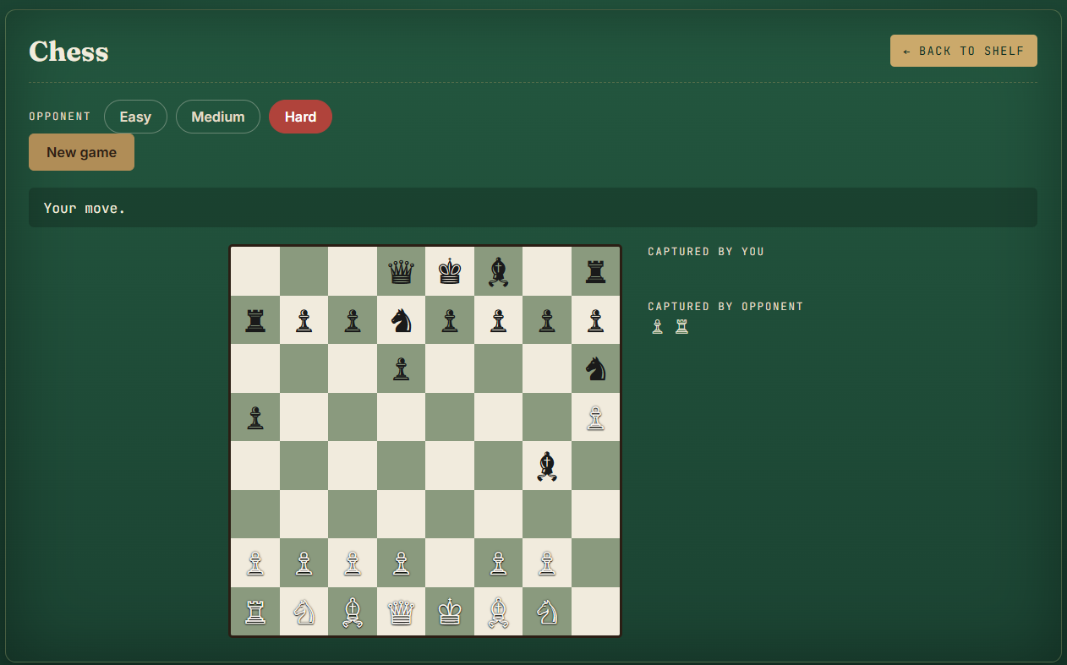This screenshot has width=1067, height=665.
Task: Click the white pawn on c2
Action: (x=353, y=563)
